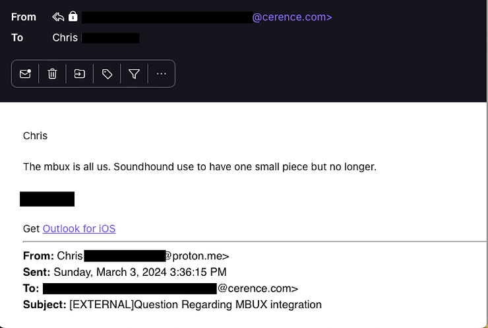Image resolution: width=488 pixels, height=328 pixels.
Task: Click the encryption lock icon
Action: 73,16
